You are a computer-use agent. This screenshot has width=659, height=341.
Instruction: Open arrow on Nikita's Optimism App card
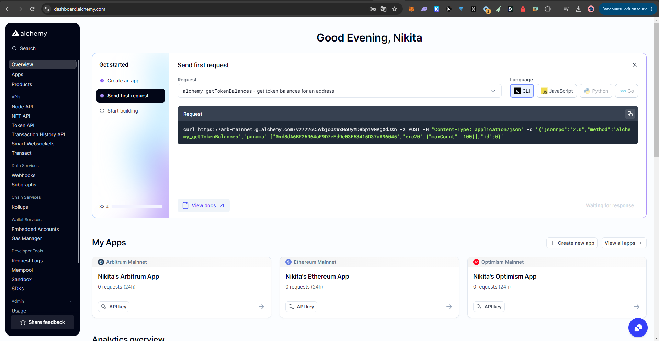click(x=636, y=307)
